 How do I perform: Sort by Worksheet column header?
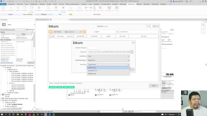[x=94, y=36]
